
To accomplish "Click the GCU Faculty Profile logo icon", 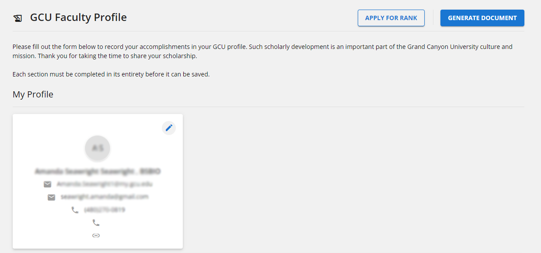I will 18,18.
